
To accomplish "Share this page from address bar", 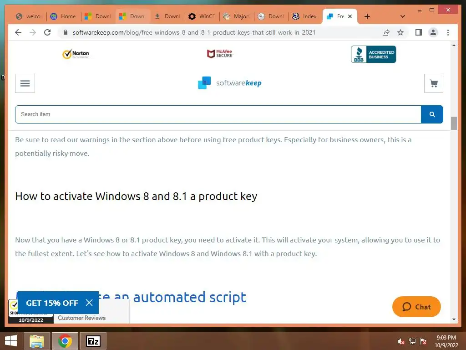I will pos(386,32).
